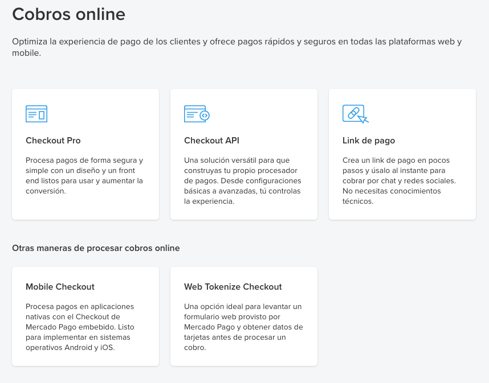Click the Checkout Pro window icon
The width and height of the screenshot is (489, 383).
tap(36, 114)
